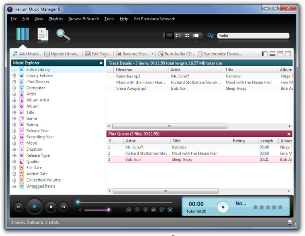The image size is (305, 236).
Task: Open the File menu
Action: coord(13,19)
